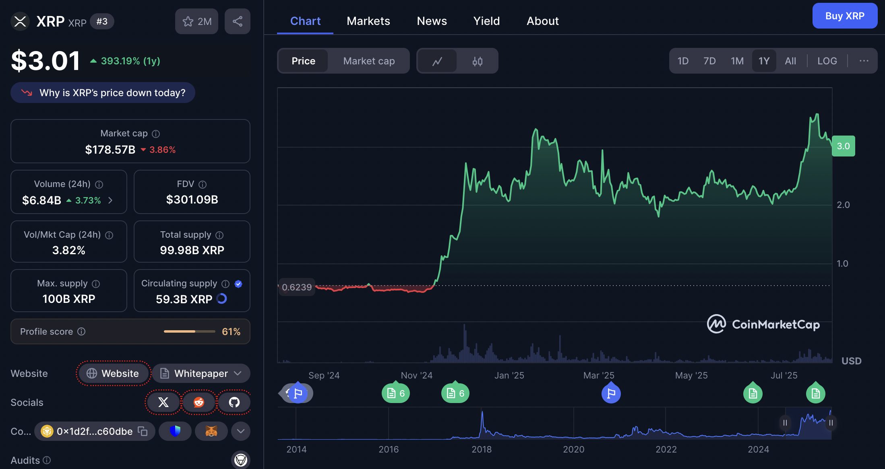Viewport: 885px width, 469px height.
Task: Click the 99.98B XRP total supply value
Action: (192, 250)
